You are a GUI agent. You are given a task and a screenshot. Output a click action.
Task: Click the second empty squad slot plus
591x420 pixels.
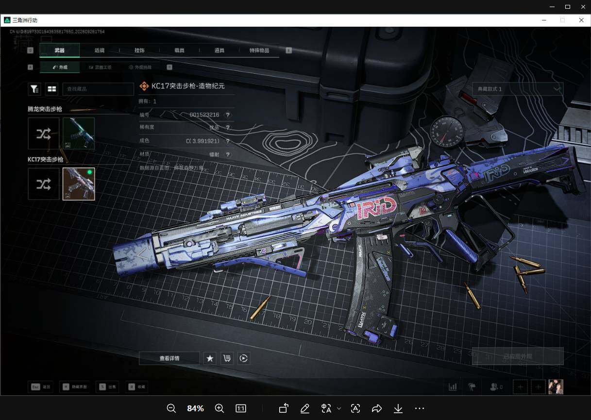coord(538,387)
